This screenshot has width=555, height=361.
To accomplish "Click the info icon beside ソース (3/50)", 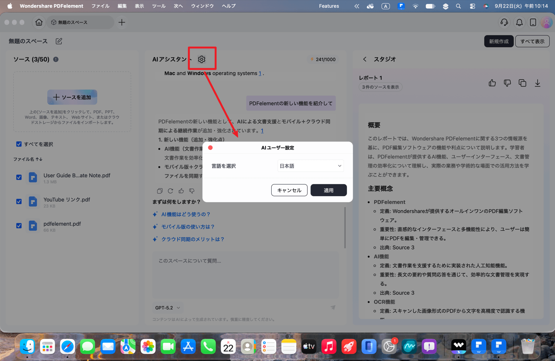I will 56,59.
